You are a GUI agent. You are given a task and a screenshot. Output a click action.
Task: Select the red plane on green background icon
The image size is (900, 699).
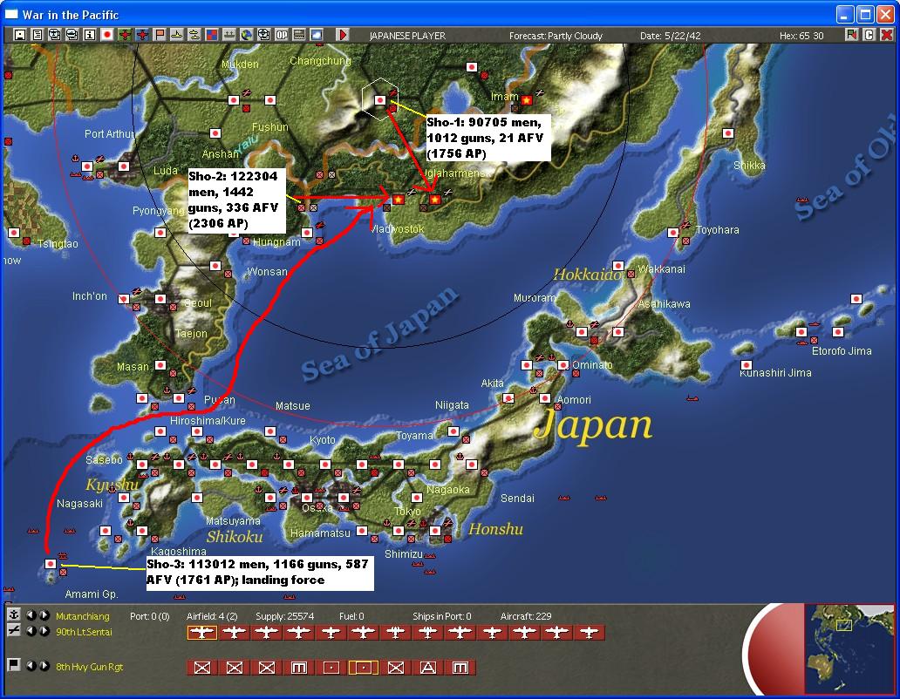[x=125, y=35]
